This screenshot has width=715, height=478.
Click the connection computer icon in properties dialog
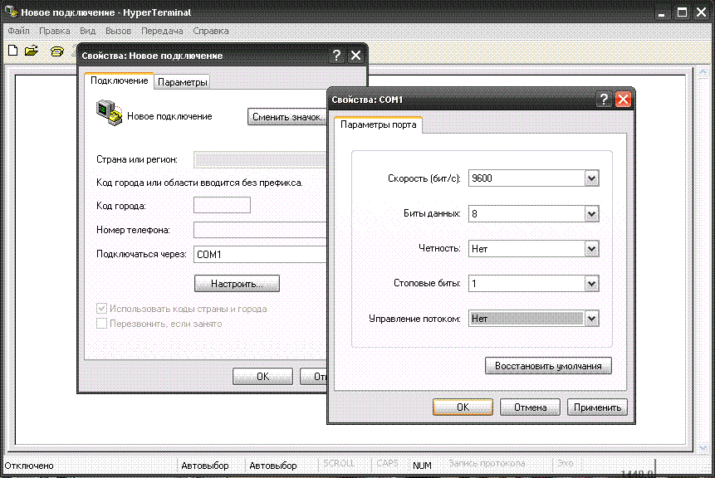[108, 114]
